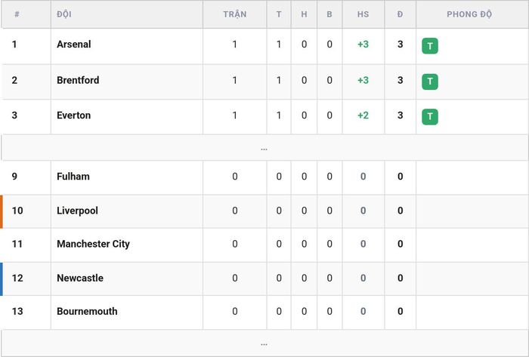Click the orange marker beside Liverpool

pyautogui.click(x=2, y=211)
